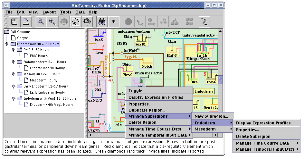Choose Delete Subregion from the submenu
This screenshot has width=304, height=159.
coord(253,137)
